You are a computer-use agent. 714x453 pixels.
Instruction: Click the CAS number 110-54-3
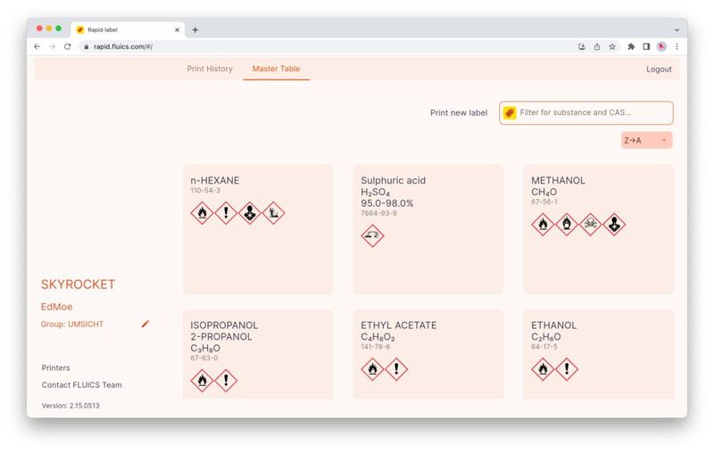(205, 190)
